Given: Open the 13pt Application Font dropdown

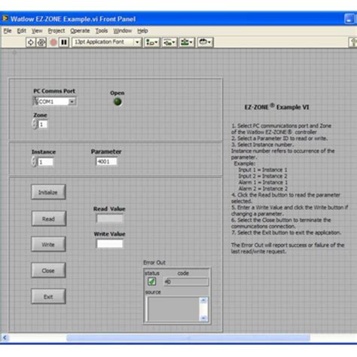Looking at the screenshot, I should pyautogui.click(x=107, y=42).
